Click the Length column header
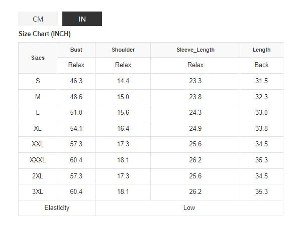This screenshot has width=299, height=228. click(x=261, y=50)
